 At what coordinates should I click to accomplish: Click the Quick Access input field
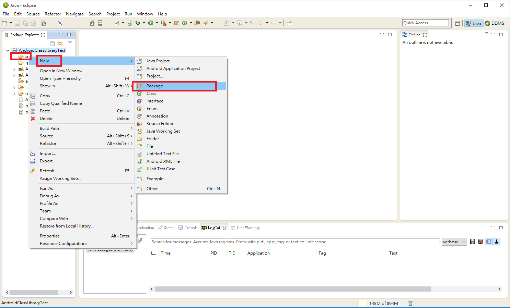click(x=426, y=23)
